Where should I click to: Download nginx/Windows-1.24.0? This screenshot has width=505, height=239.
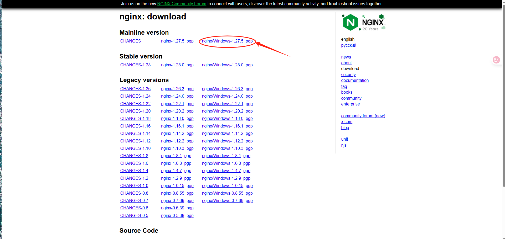[223, 96]
